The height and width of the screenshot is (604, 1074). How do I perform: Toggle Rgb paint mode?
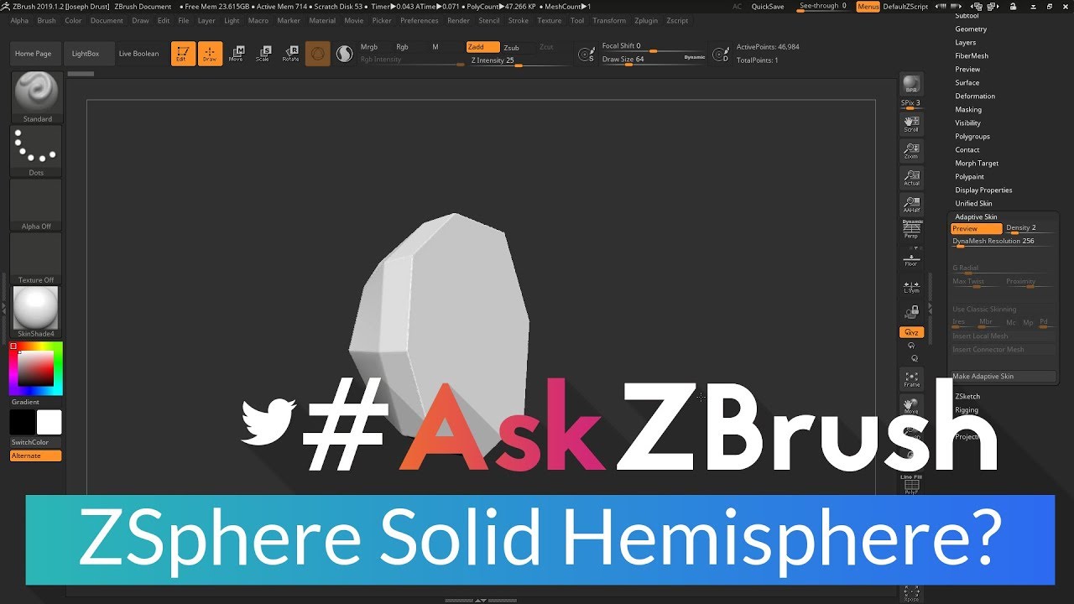tap(403, 47)
